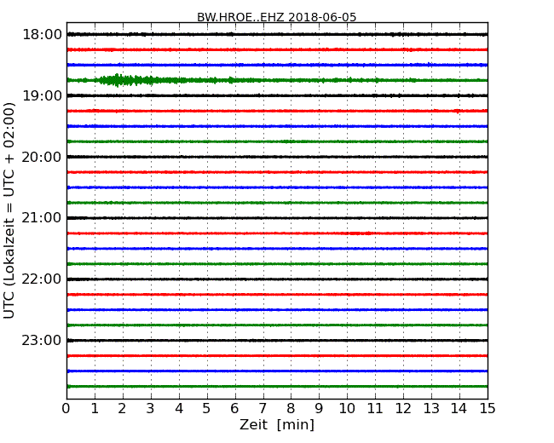The height and width of the screenshot is (443, 554).
Task: Click the x-axis tick label 11
Action: pyautogui.click(x=375, y=408)
